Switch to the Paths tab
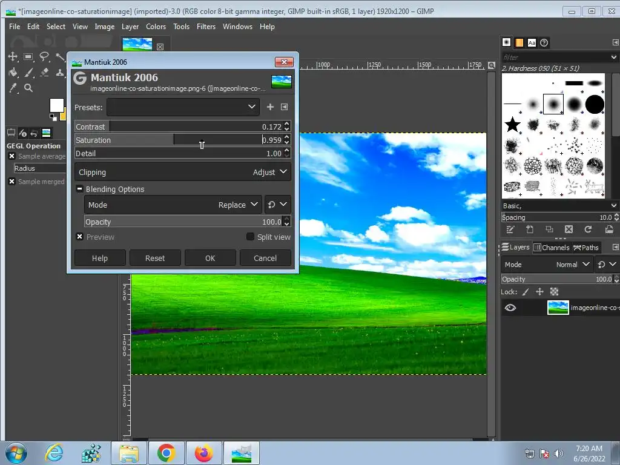The width and height of the screenshot is (620, 465). point(586,248)
